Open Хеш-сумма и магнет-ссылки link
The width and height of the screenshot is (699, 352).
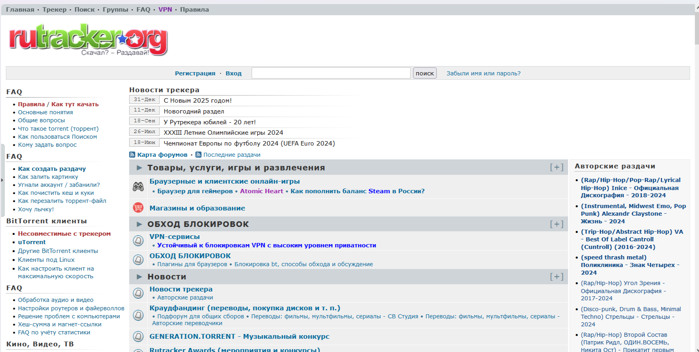59,324
